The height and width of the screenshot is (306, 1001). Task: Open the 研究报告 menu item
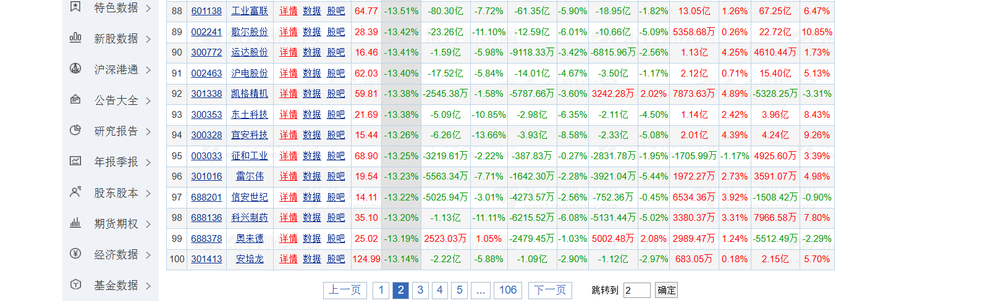point(116,131)
